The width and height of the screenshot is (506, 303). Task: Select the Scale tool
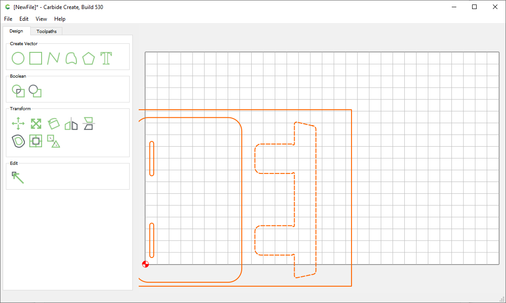click(x=36, y=123)
